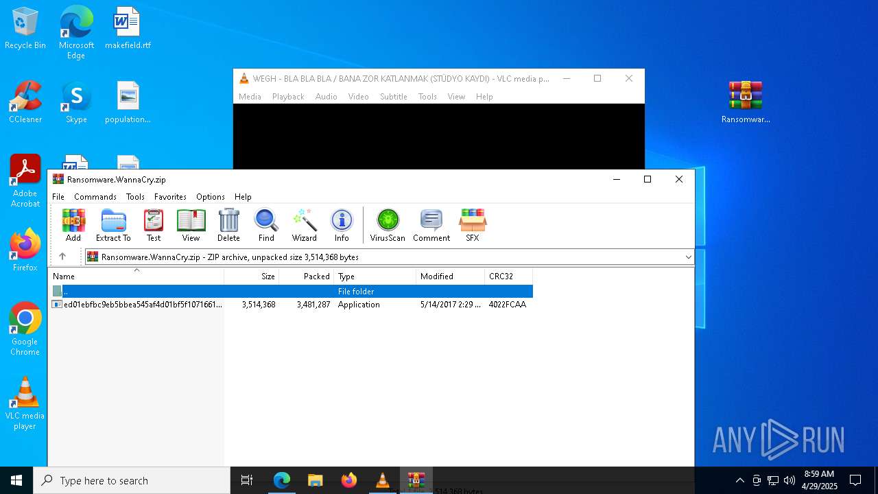The image size is (878, 494).
Task: Open the Find magnifier tool
Action: click(x=266, y=226)
